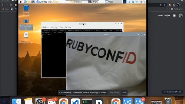Hide the Screencastify sharing notification

[x=124, y=92]
